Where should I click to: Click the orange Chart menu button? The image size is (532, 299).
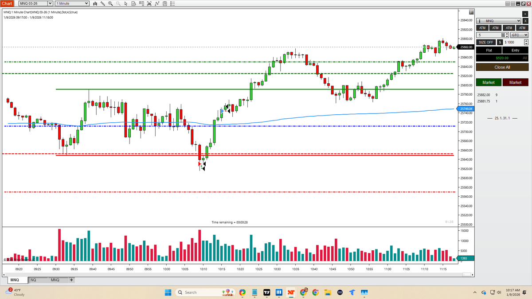tap(7, 4)
